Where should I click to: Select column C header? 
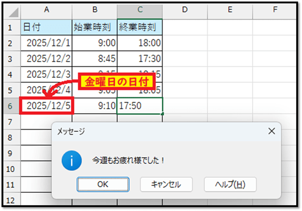(x=140, y=10)
